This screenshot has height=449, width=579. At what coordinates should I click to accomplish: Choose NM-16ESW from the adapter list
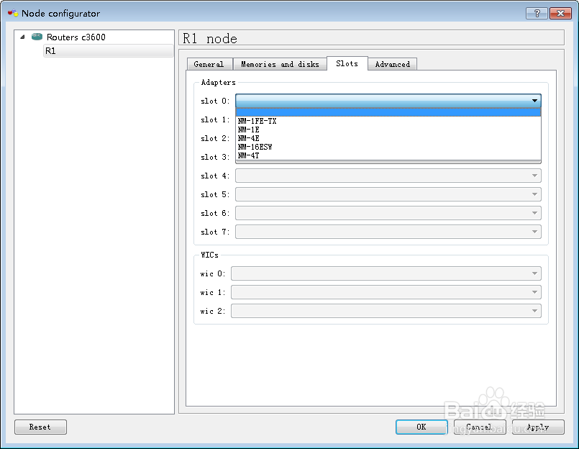tap(388, 147)
